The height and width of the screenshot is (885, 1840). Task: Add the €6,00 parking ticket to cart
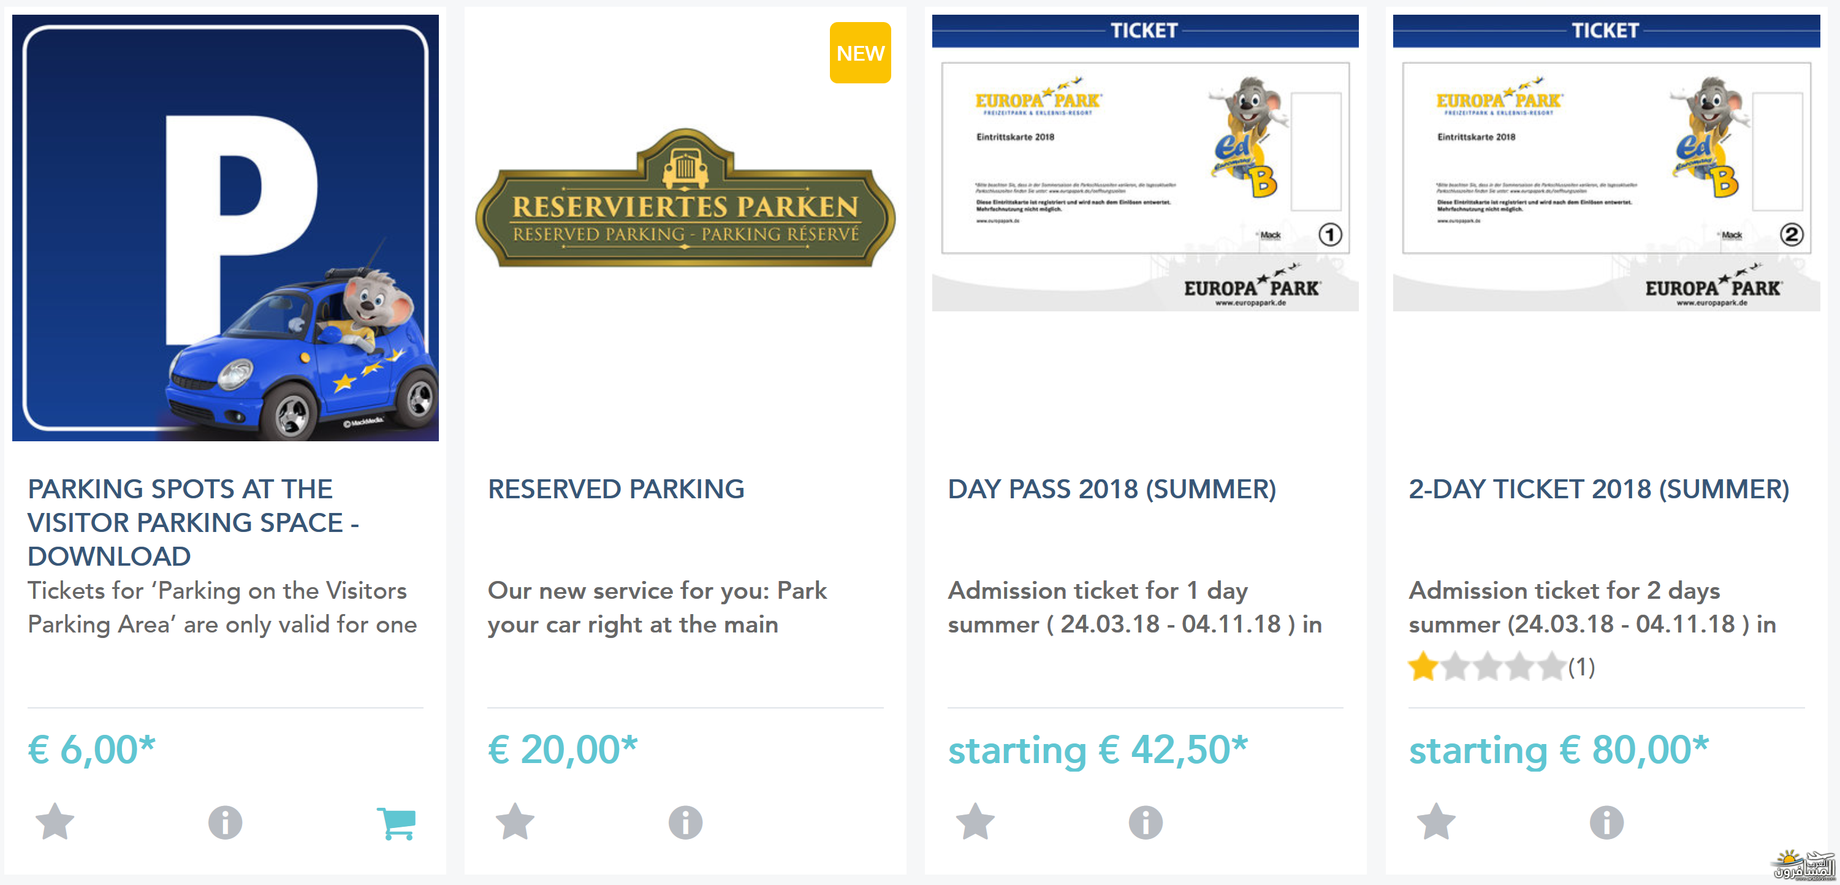pos(397,823)
